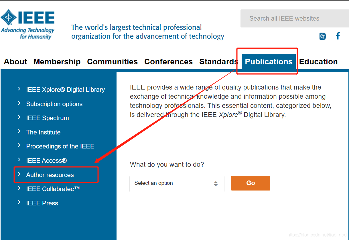Open the Education menu

(x=318, y=62)
